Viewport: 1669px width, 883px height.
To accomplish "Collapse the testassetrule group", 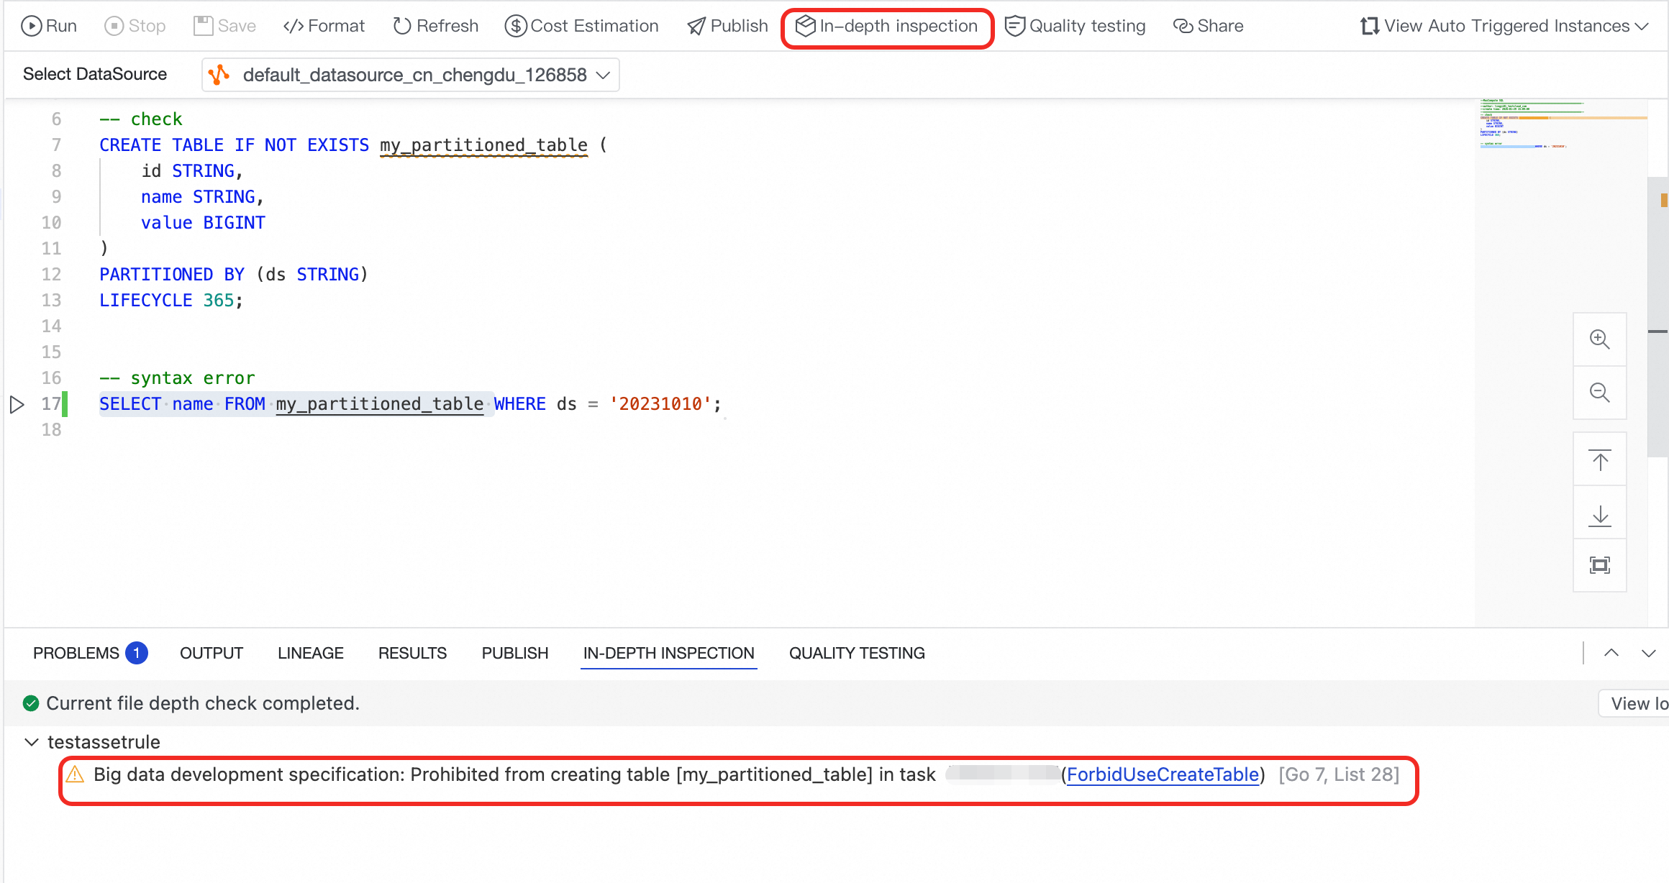I will [x=32, y=742].
